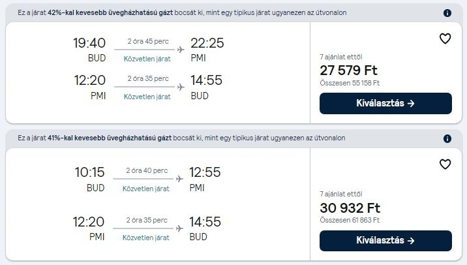This screenshot has height=265, width=467.
Task: Click the 30 932 Ft price
Action: point(350,208)
